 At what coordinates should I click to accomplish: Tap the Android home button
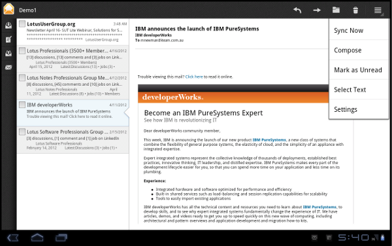click(37, 237)
